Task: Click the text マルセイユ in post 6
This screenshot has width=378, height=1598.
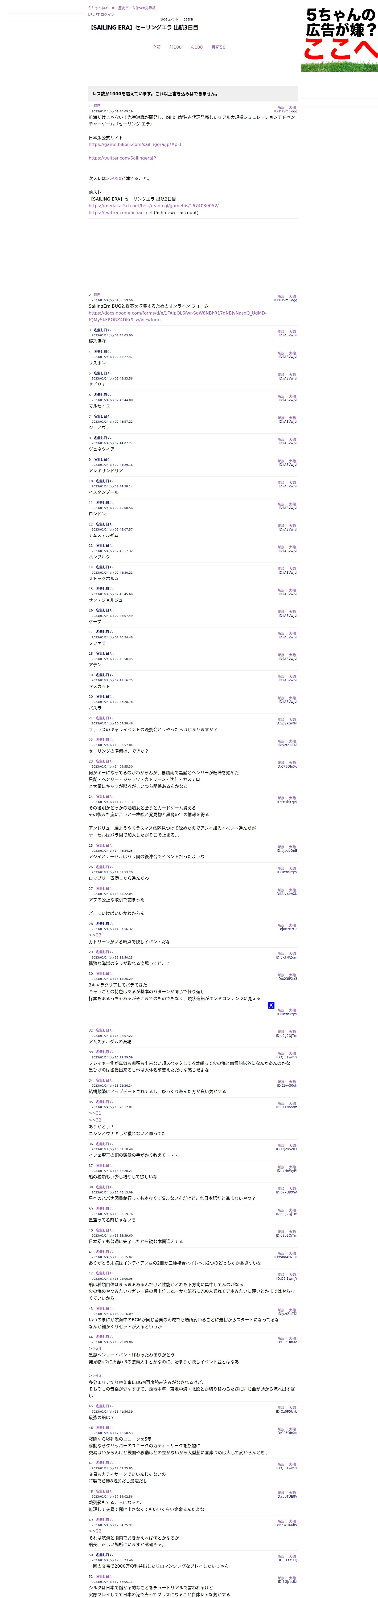Action: pos(99,406)
